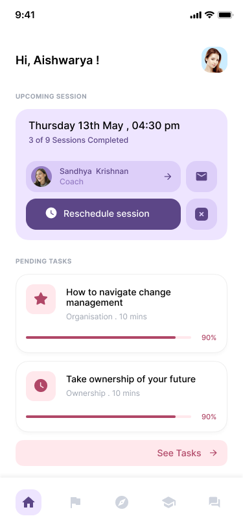243x527 pixels.
Task: Open the compass explore tab
Action: point(122,502)
